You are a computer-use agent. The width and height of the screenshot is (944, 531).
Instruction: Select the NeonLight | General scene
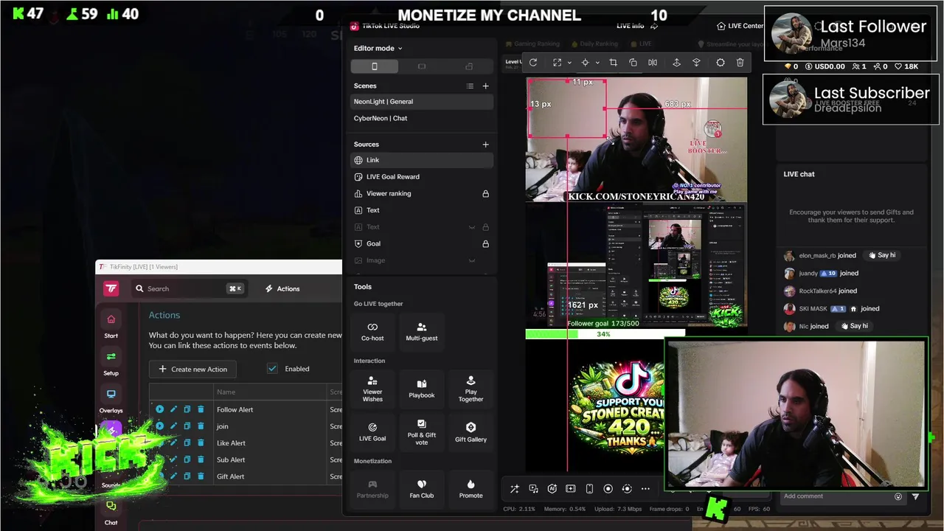pyautogui.click(x=421, y=102)
